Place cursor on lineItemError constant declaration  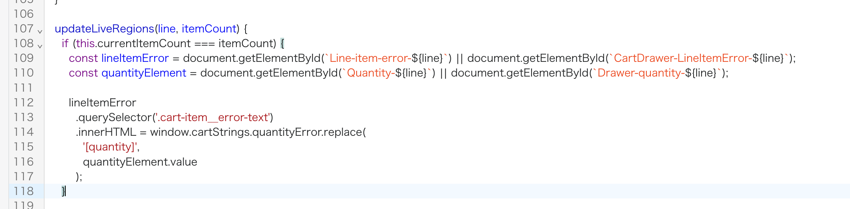tap(135, 58)
